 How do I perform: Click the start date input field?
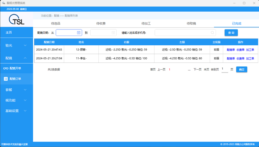69,33
